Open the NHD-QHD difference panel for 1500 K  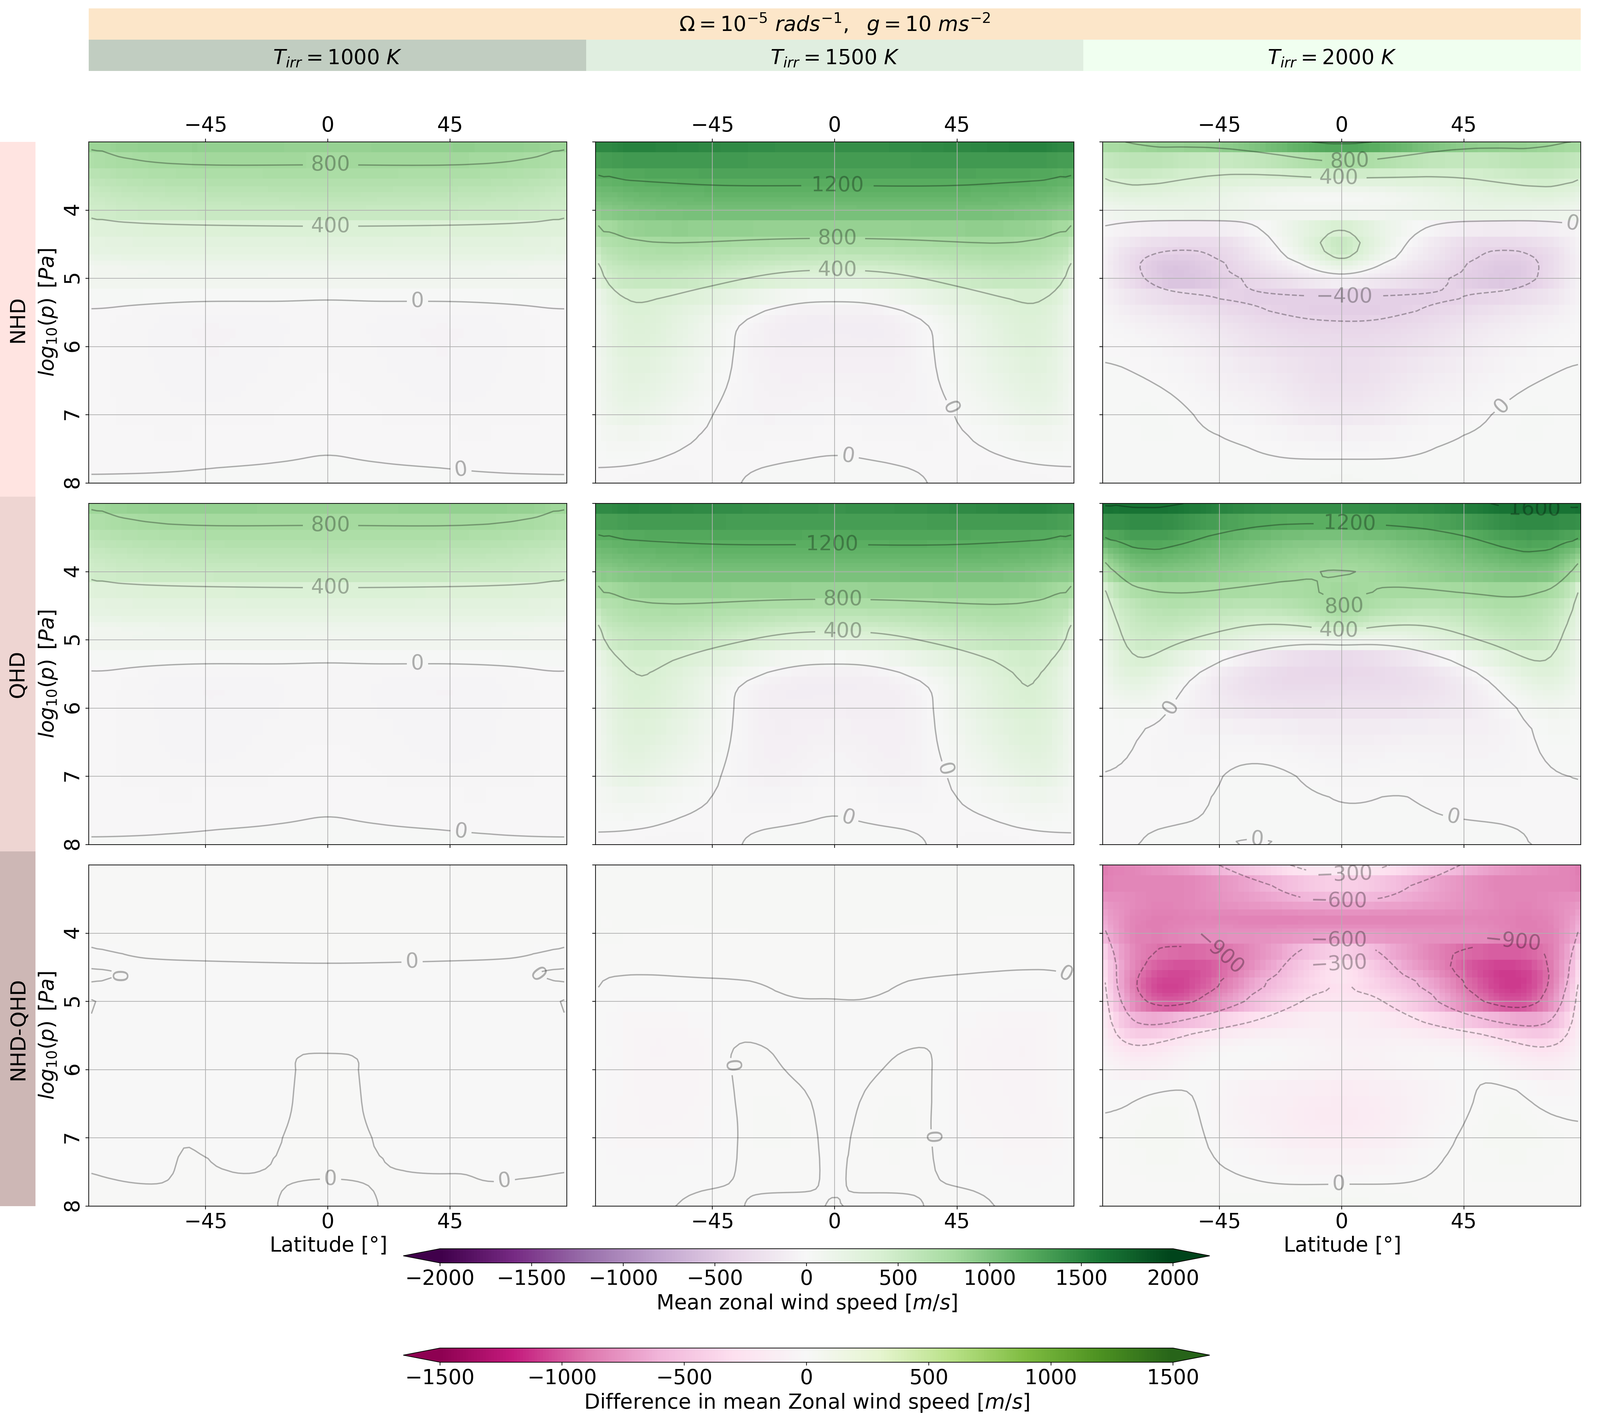pyautogui.click(x=834, y=1035)
